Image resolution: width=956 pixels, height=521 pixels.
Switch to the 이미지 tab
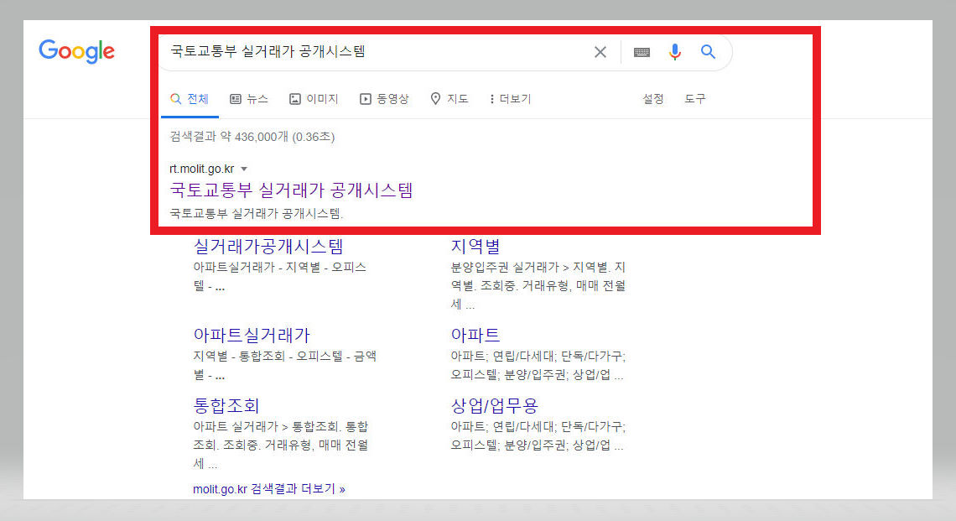click(x=314, y=99)
